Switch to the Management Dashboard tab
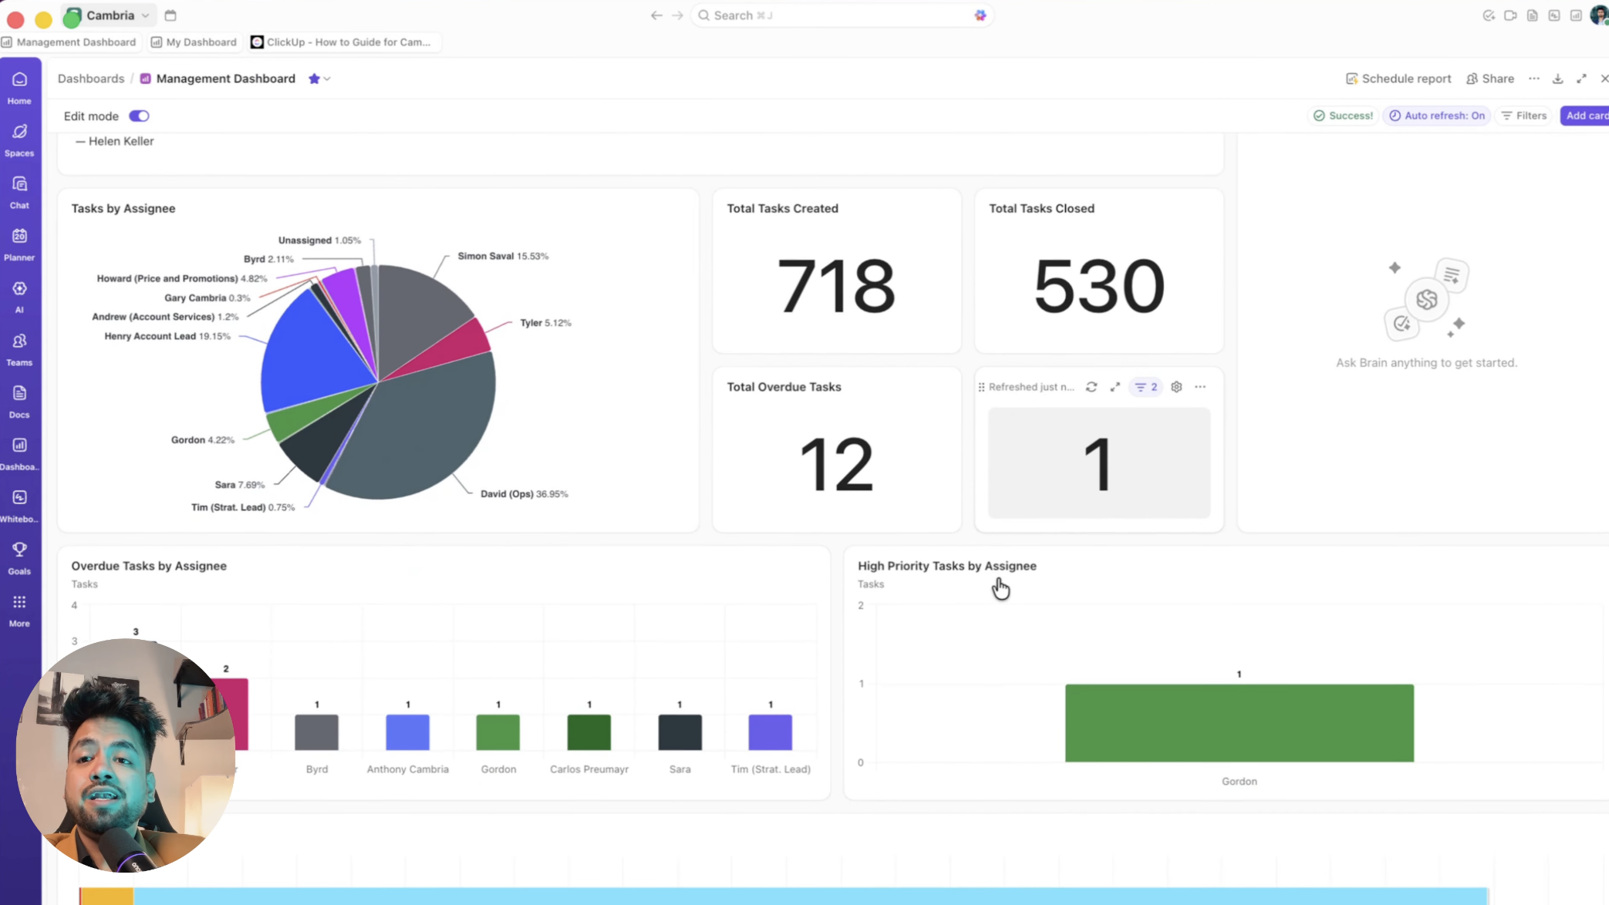1609x905 pixels. (x=69, y=42)
